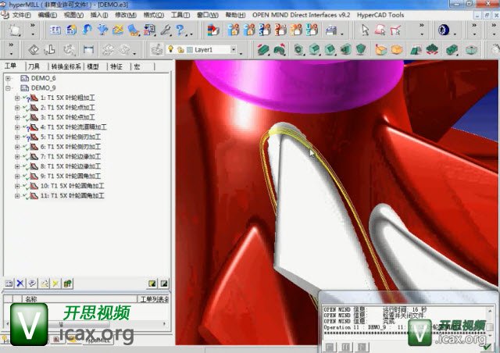Image resolution: width=500 pixels, height=353 pixels.
Task: Switch to the 特征 tab
Action: point(116,66)
